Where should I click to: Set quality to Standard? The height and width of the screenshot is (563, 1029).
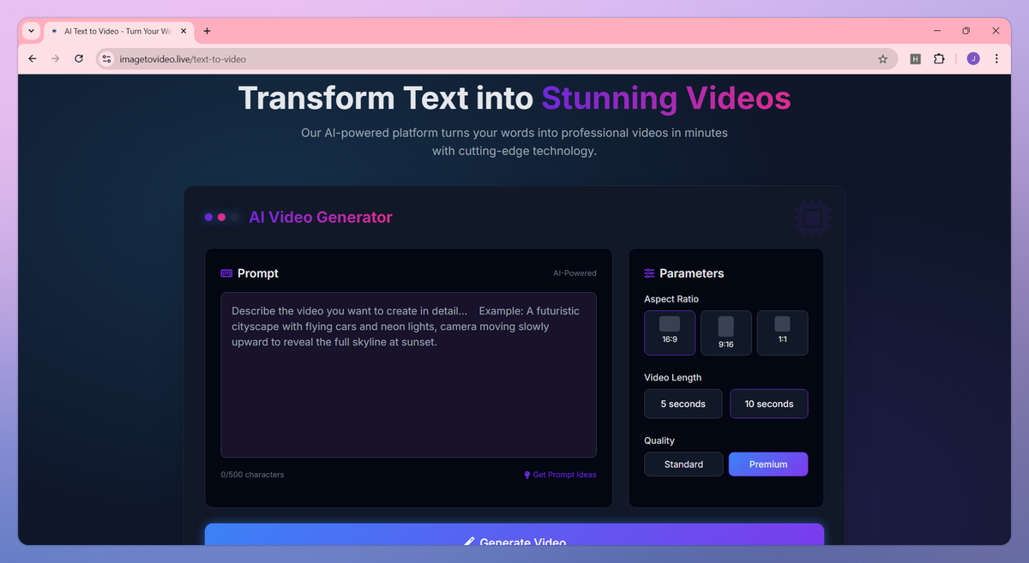[x=683, y=464]
